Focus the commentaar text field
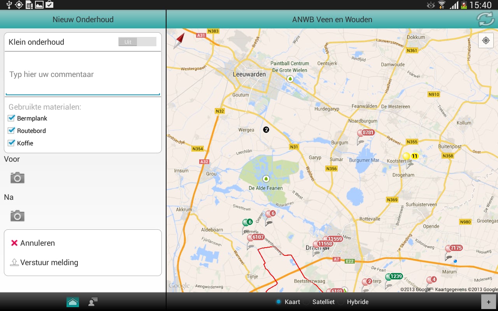 (82, 74)
